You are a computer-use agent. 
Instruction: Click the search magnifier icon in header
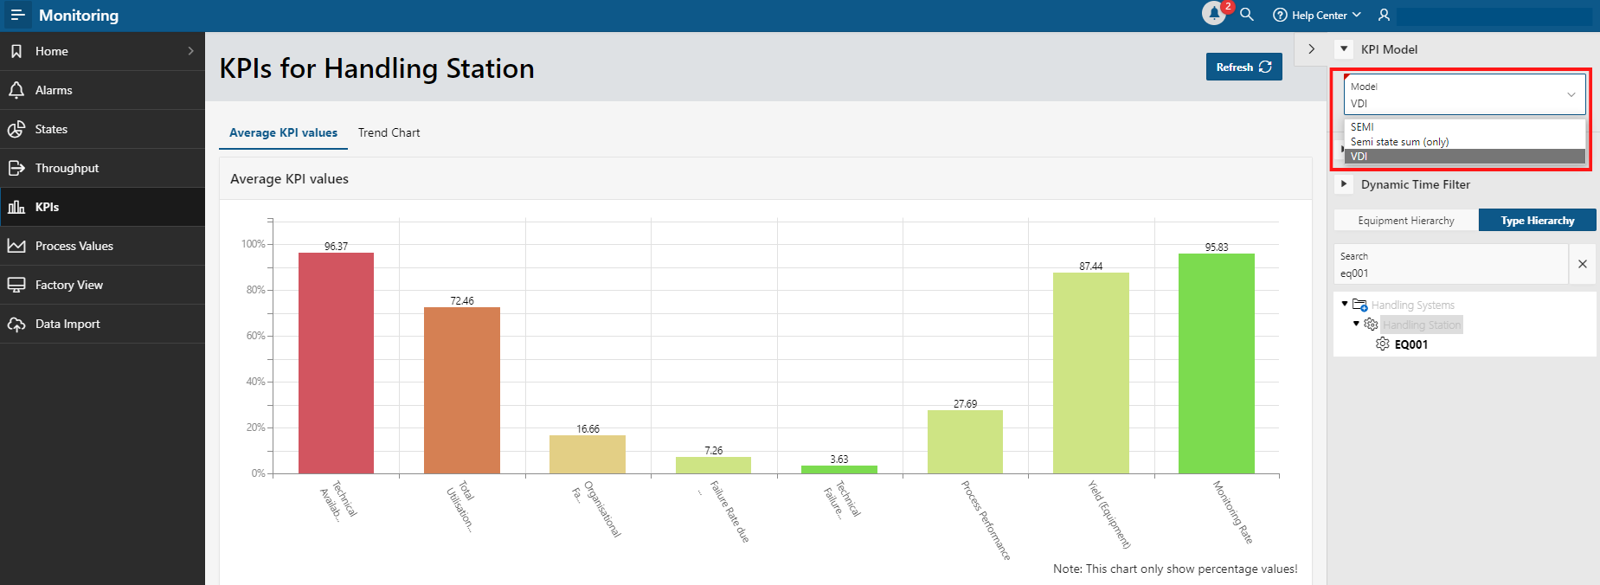pos(1247,15)
